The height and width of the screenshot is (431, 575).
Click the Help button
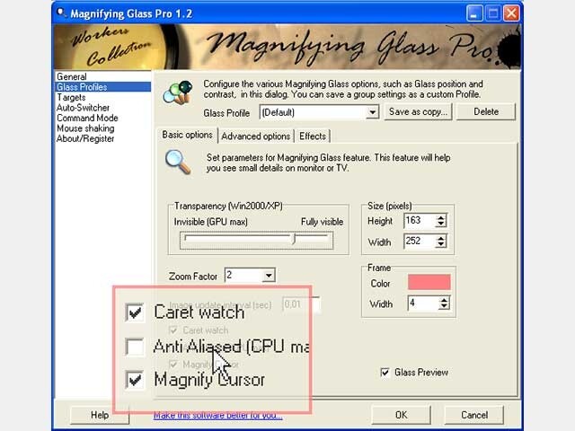100,415
